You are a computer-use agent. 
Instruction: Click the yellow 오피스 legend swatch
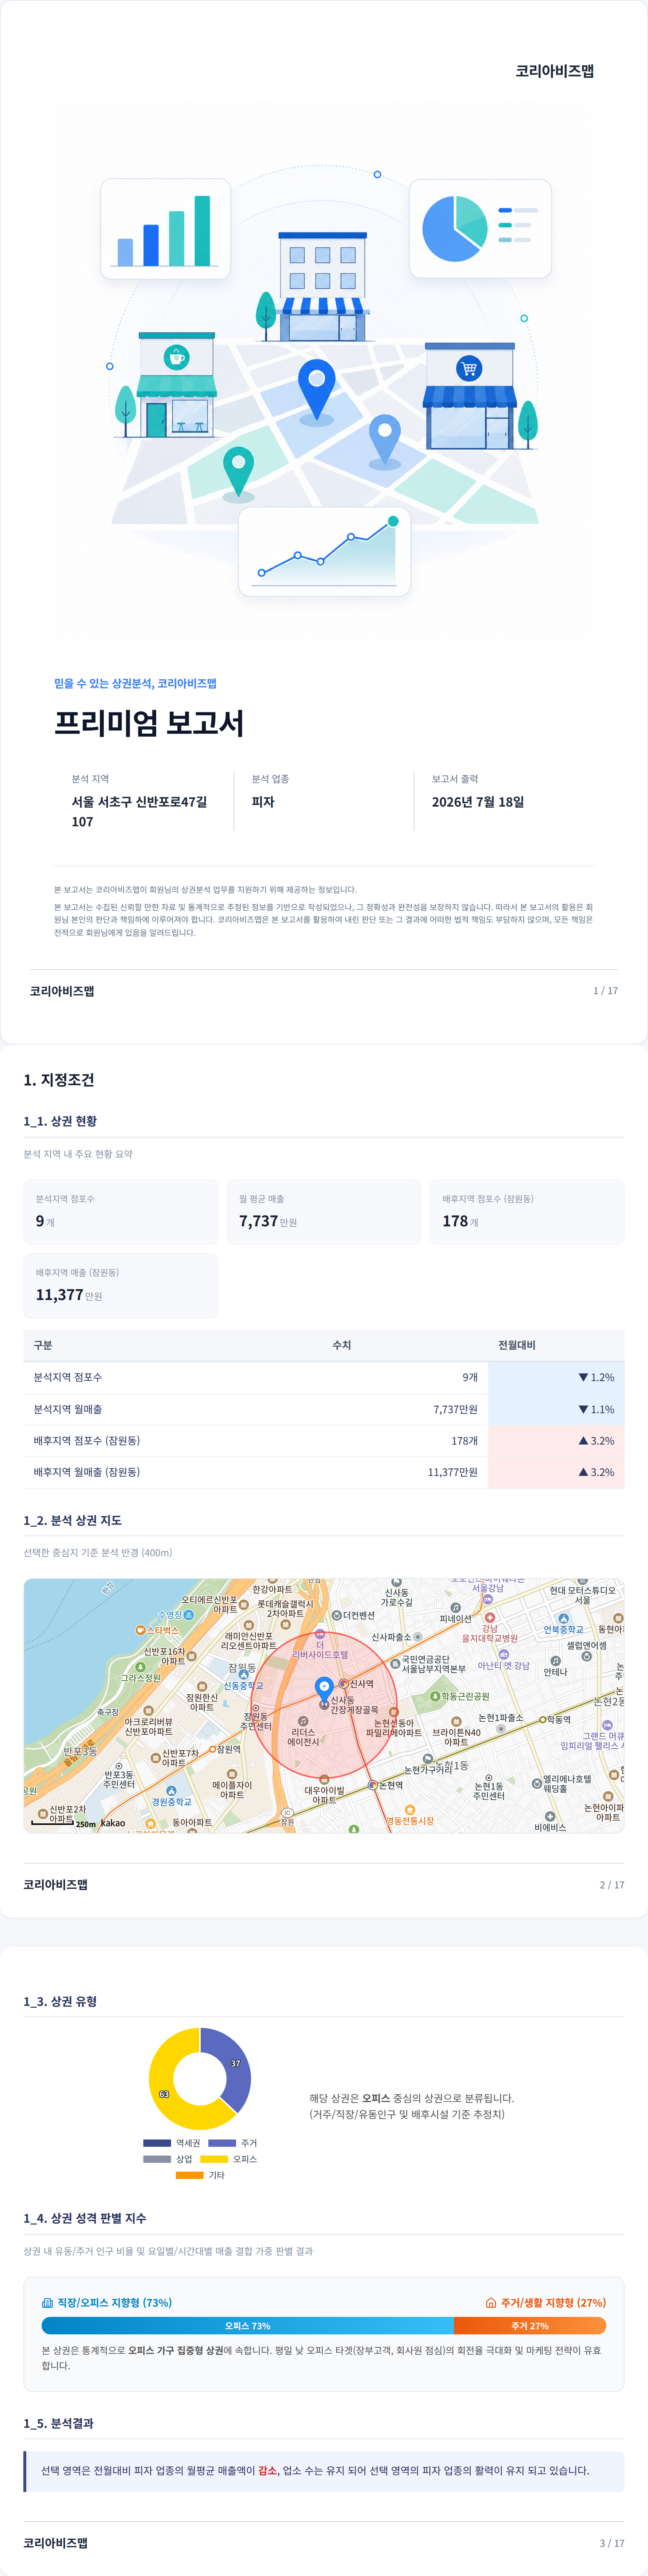[214, 2159]
